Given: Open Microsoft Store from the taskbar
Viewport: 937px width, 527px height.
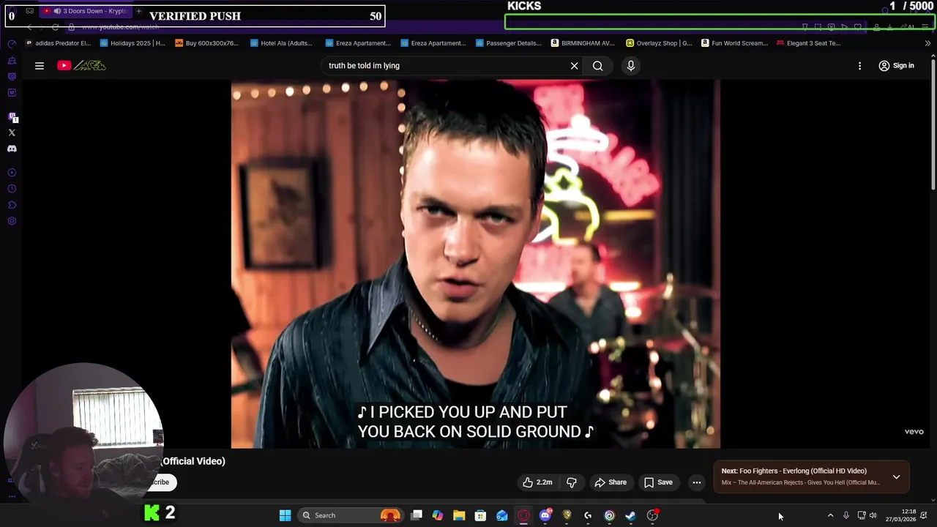Looking at the screenshot, I should click(x=480, y=515).
